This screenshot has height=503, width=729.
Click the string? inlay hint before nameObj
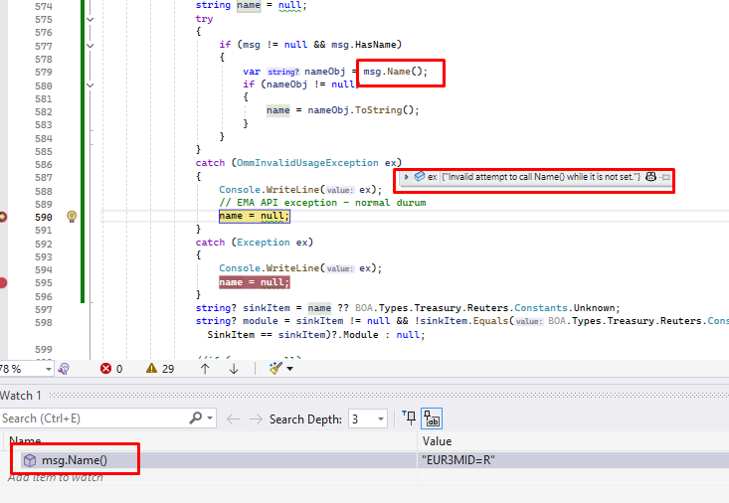point(283,72)
